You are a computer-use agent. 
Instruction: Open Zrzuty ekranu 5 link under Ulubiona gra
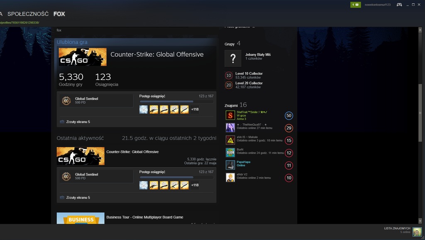tap(78, 122)
